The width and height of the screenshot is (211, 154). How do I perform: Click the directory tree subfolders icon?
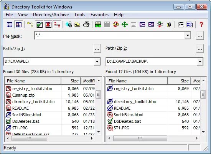point(30,25)
